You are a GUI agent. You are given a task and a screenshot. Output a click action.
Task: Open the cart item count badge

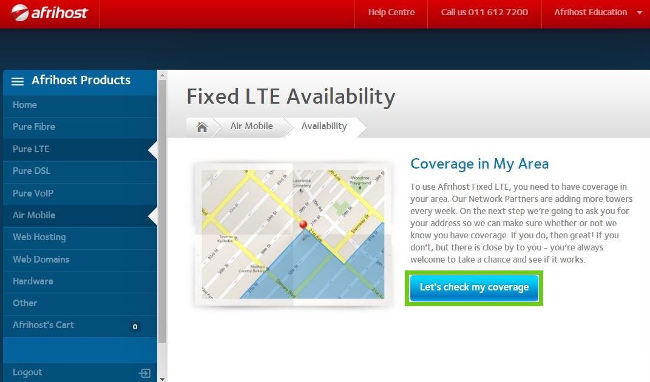(135, 326)
